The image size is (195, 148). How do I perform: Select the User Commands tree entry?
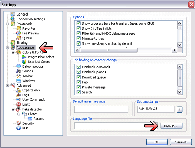tap(34, 100)
